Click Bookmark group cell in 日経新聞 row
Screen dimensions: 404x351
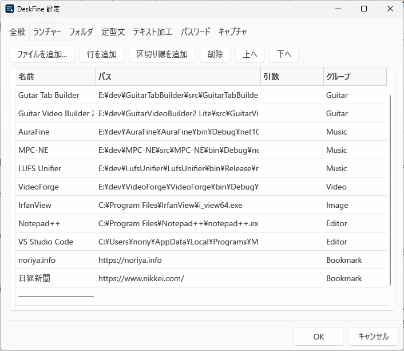(x=355, y=278)
